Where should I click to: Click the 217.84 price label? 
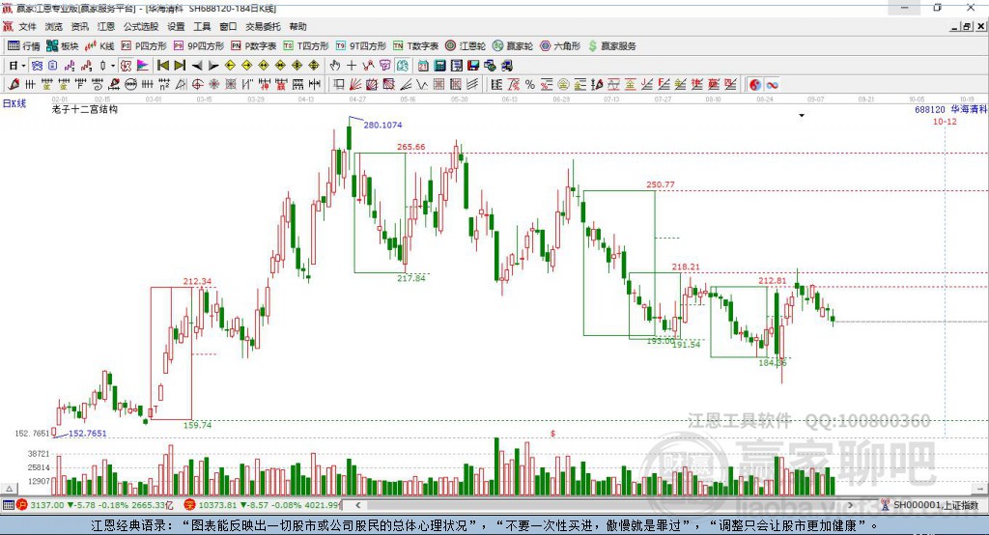(x=411, y=278)
